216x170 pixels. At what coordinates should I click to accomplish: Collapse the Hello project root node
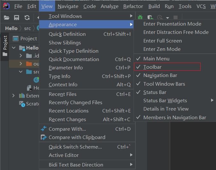click(13, 48)
